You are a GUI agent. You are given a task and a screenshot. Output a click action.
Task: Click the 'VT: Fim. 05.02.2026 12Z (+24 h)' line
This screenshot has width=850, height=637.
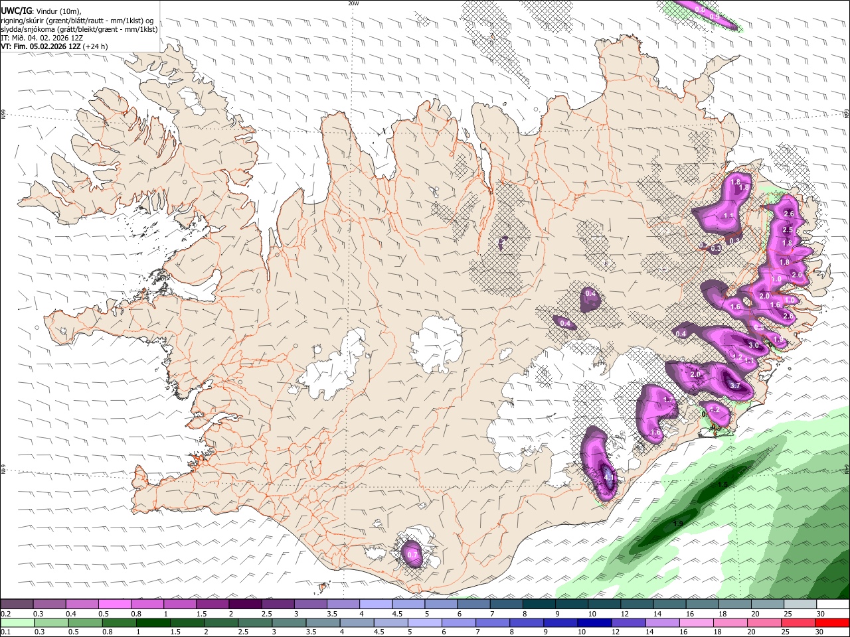(54, 46)
